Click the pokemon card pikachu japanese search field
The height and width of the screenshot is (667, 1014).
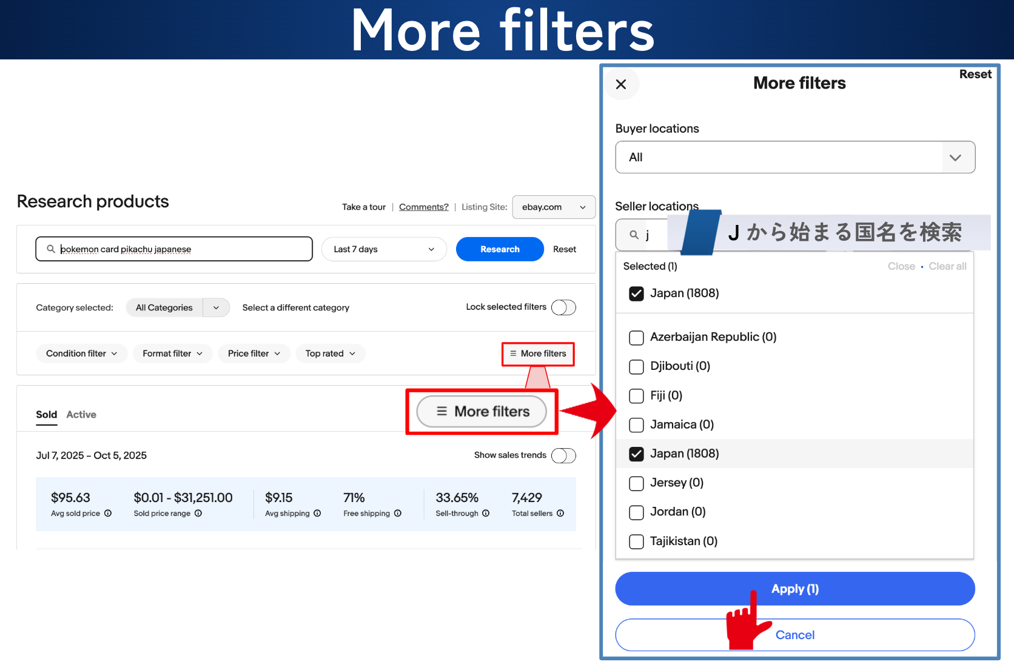click(x=182, y=249)
